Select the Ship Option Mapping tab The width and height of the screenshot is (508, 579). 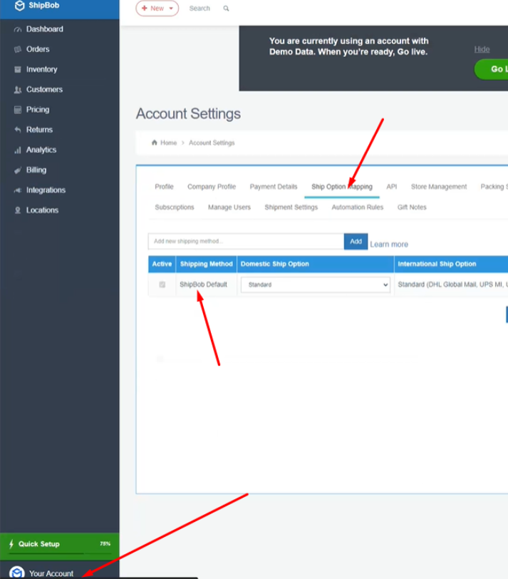342,187
